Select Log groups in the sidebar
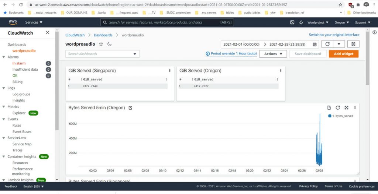This screenshot has height=194, width=378. 21,94
